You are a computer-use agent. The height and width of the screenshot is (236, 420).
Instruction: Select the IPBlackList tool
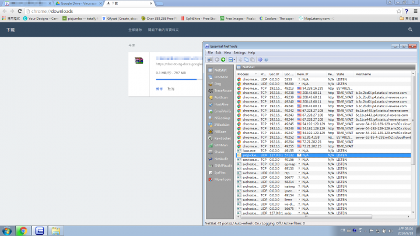coord(219,125)
